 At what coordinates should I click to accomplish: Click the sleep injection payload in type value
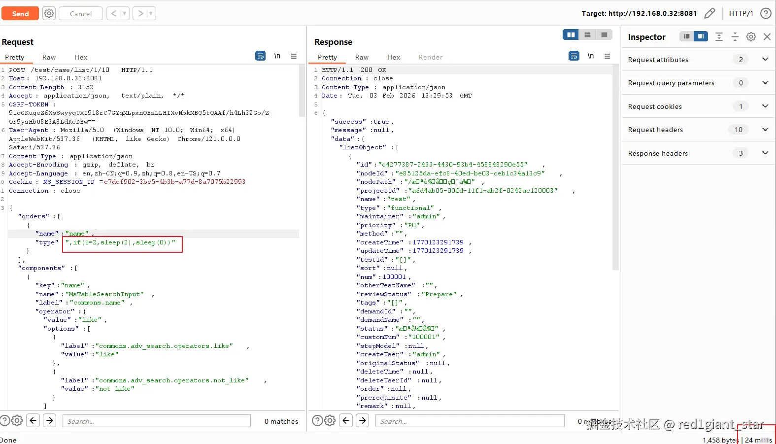coord(121,242)
